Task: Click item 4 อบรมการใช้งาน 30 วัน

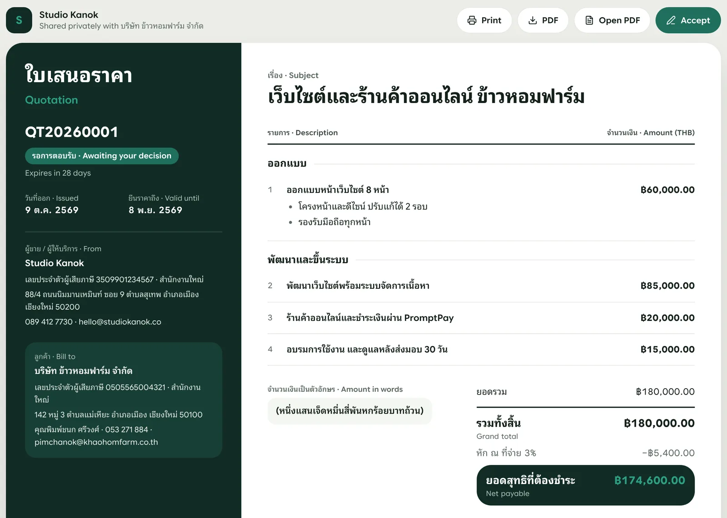Action: (x=367, y=350)
